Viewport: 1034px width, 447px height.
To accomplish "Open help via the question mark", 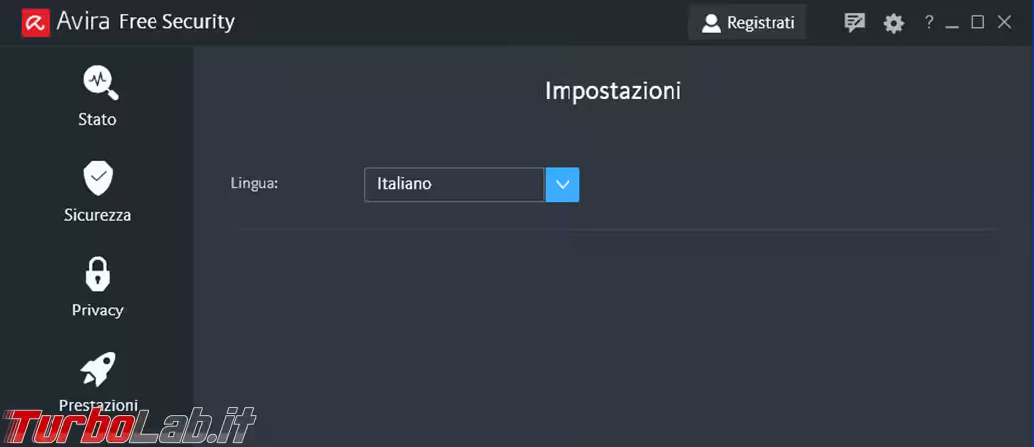I will 929,22.
